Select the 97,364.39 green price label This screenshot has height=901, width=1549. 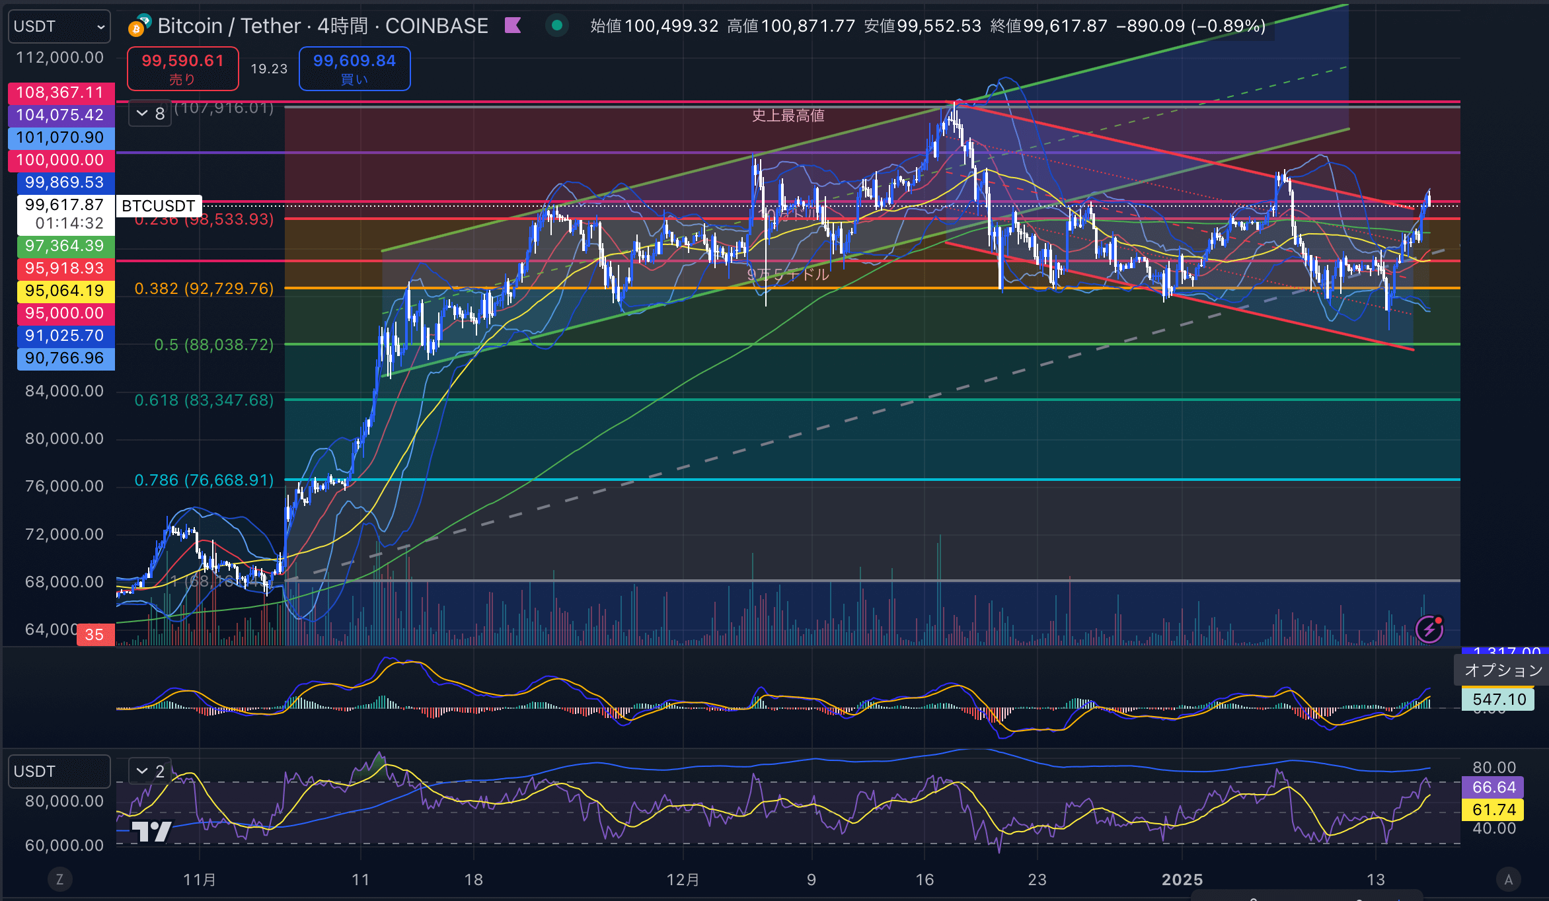65,246
